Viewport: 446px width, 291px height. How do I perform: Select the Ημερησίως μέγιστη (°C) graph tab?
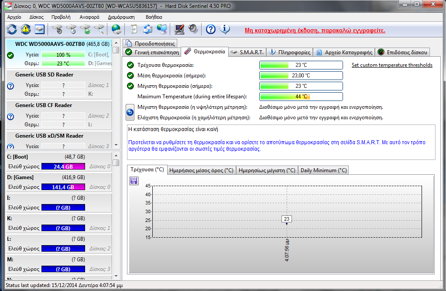pos(267,170)
